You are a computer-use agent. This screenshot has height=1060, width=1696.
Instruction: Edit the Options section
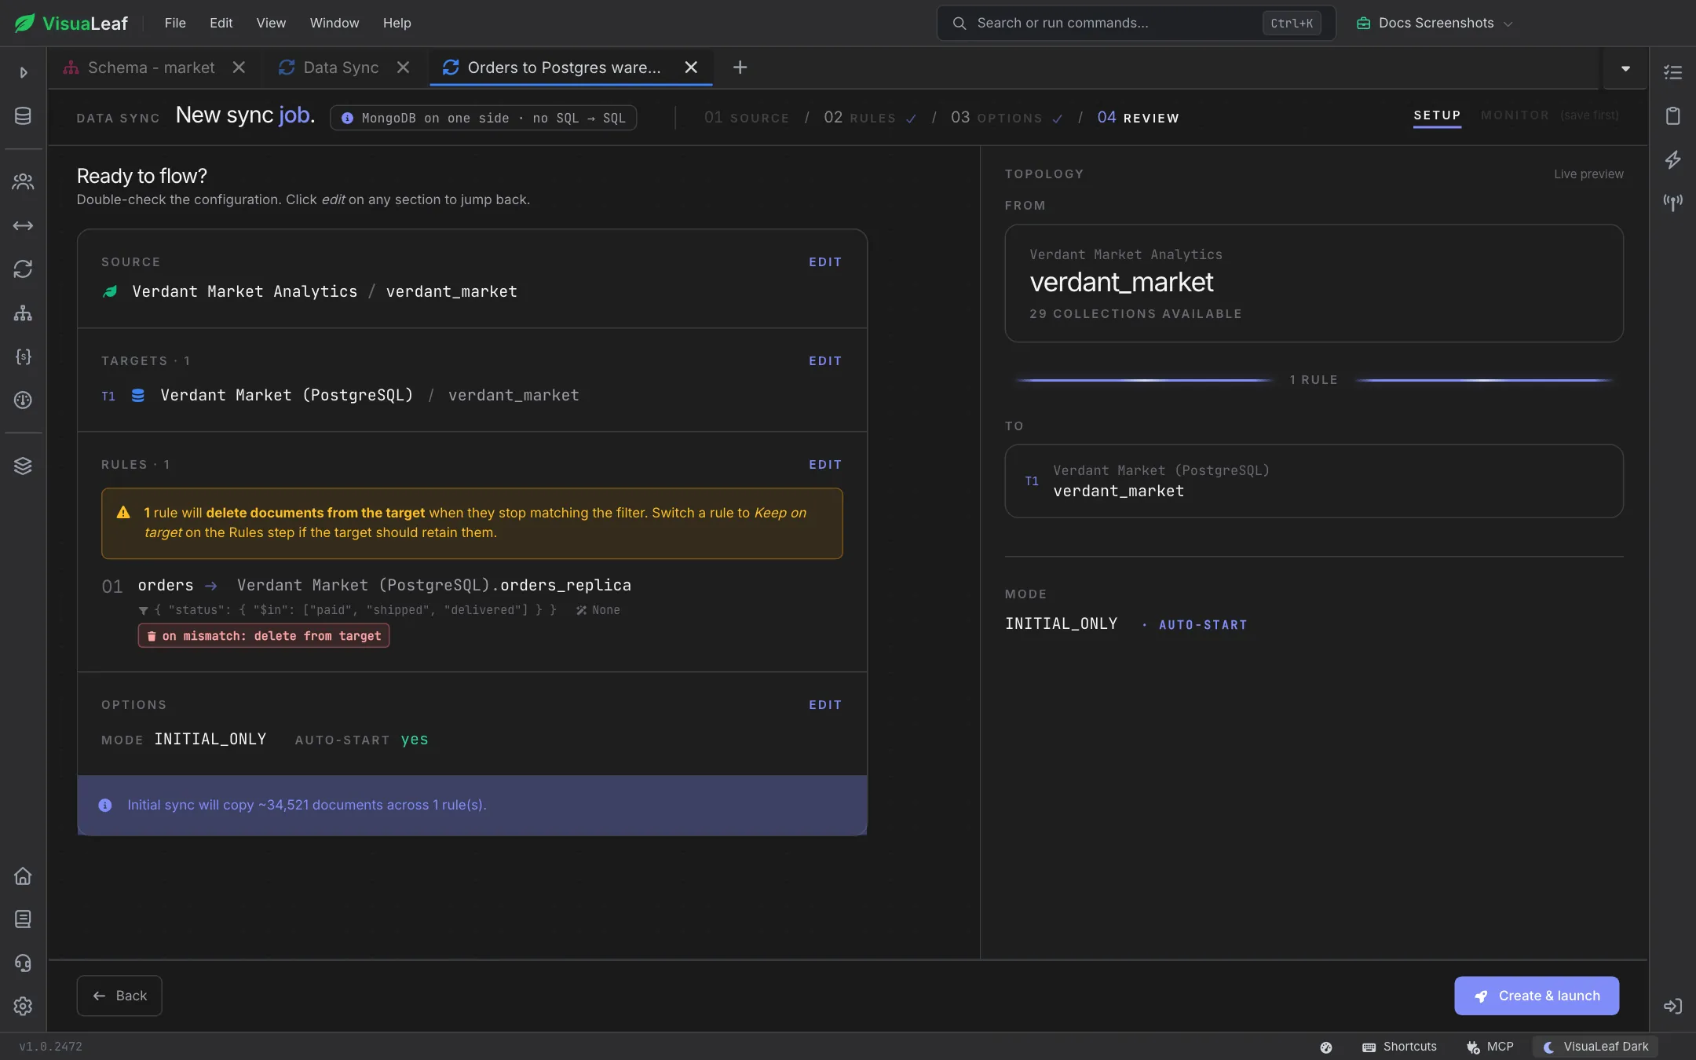825,705
